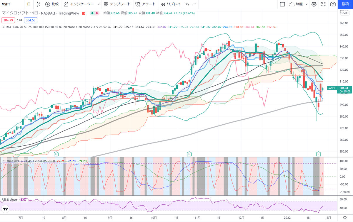353x222 pixels.
Task: Enter fullscreen mode
Action: pyautogui.click(x=323, y=4)
